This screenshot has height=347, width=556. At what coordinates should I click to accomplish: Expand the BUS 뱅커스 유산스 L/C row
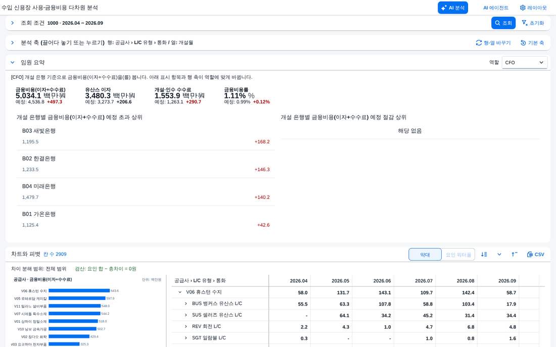[186, 304]
